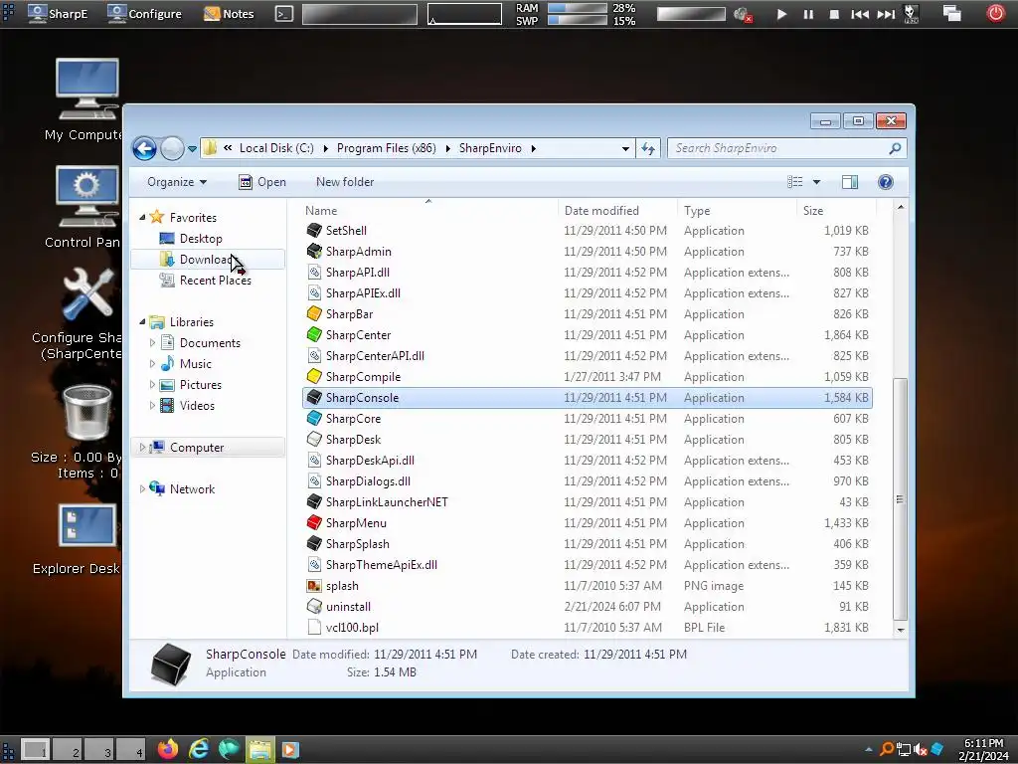Image resolution: width=1018 pixels, height=764 pixels.
Task: Click the show windows icon in SharpBar
Action: (951, 14)
